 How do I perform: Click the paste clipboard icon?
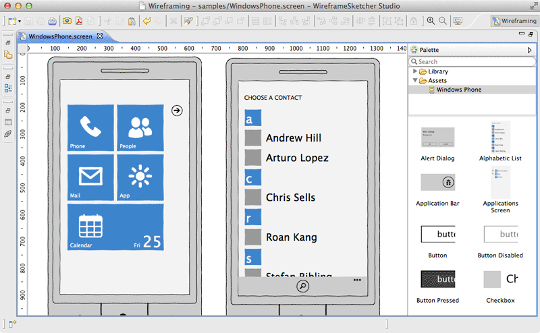[x=132, y=21]
